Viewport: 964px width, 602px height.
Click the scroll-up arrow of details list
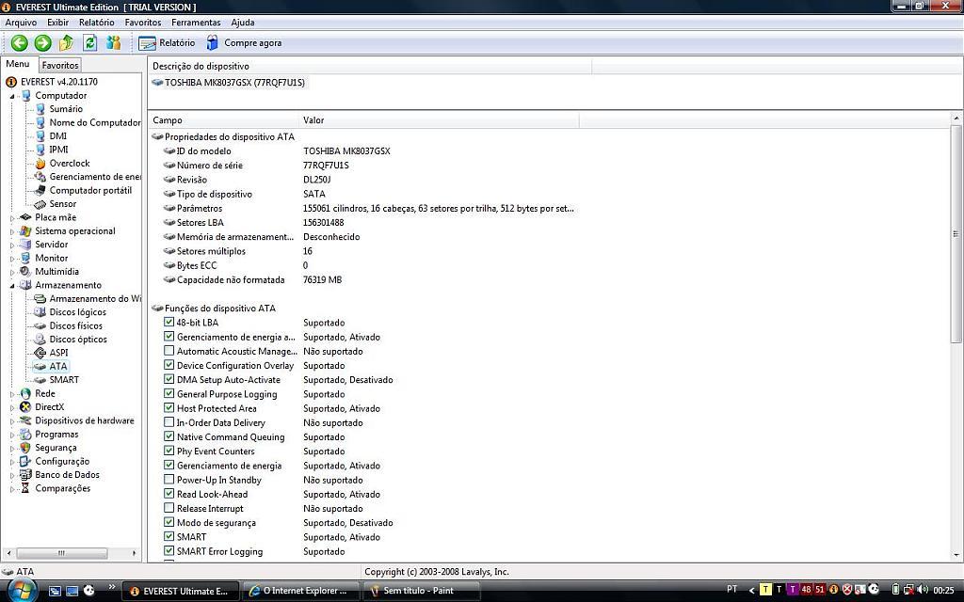click(x=956, y=118)
